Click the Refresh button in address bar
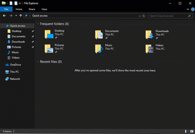This screenshot has height=134, width=195. (x=144, y=16)
